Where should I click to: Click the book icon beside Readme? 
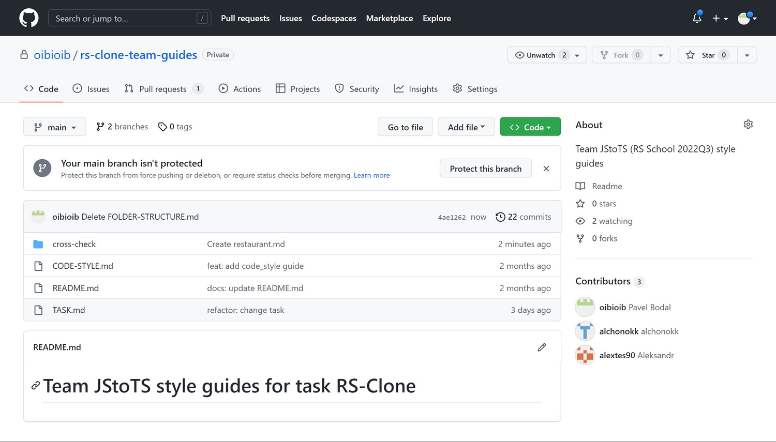pyautogui.click(x=580, y=186)
